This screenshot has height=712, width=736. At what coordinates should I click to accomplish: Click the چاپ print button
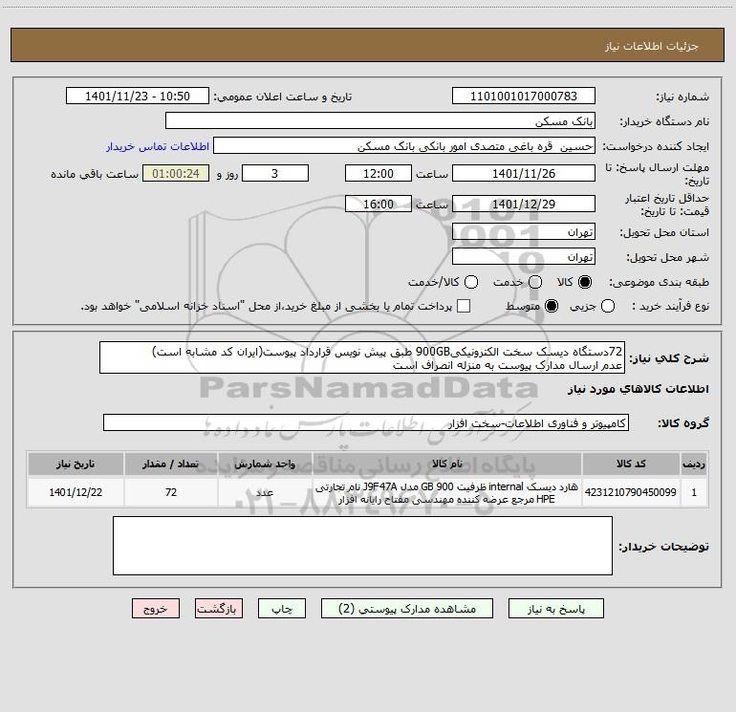pos(282,609)
